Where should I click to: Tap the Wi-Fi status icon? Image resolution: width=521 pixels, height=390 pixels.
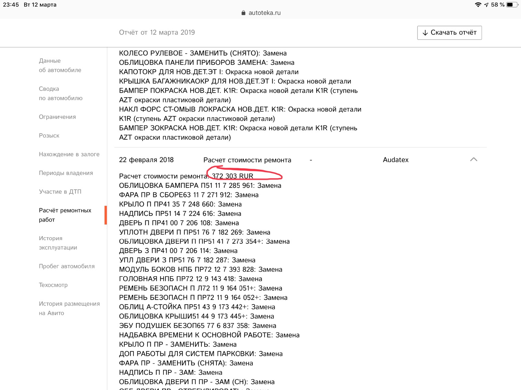pos(478,5)
